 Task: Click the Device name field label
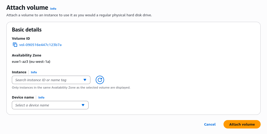(23, 97)
